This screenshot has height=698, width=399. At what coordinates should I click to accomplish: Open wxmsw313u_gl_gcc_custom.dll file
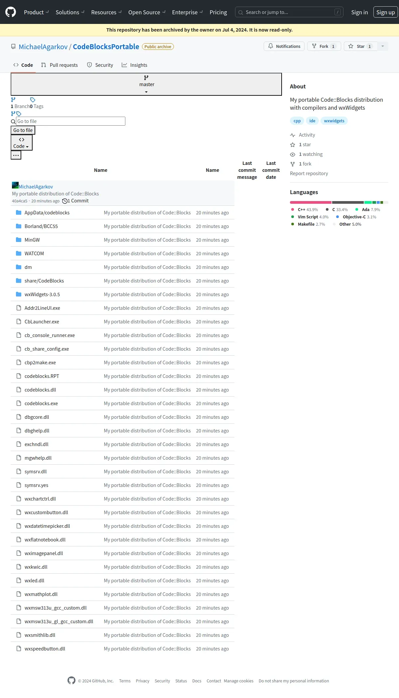[x=59, y=622]
